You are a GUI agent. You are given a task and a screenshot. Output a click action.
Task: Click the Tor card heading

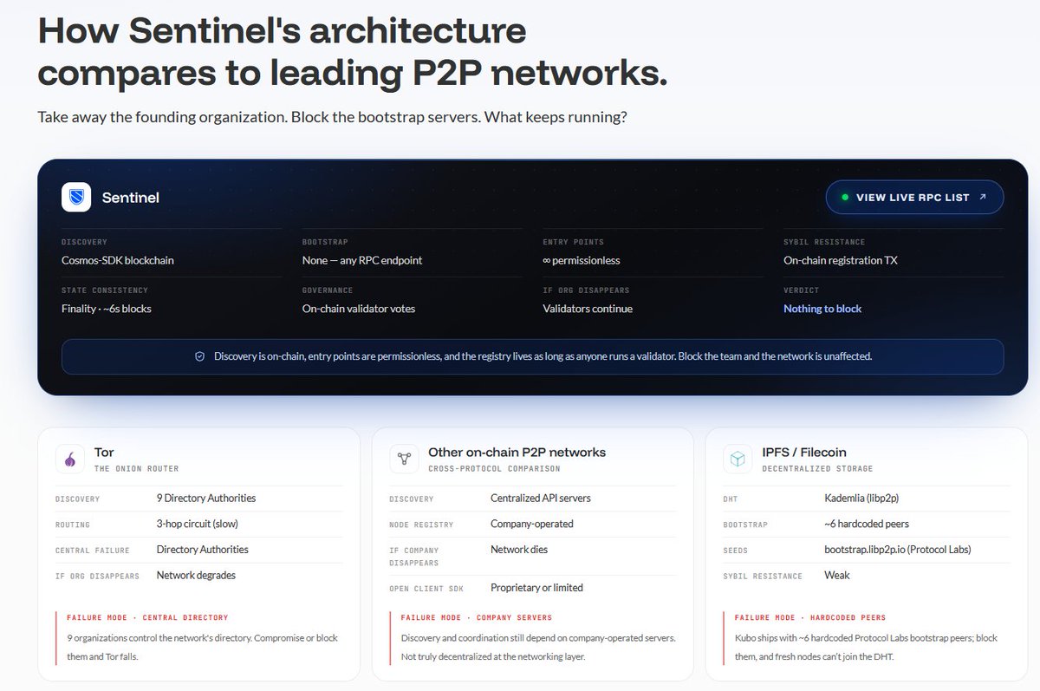104,452
